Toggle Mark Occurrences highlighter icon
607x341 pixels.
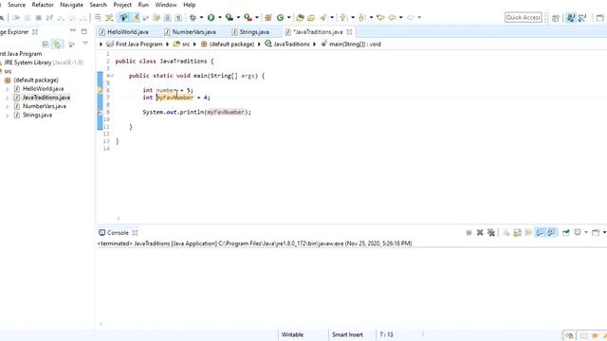coord(135,17)
